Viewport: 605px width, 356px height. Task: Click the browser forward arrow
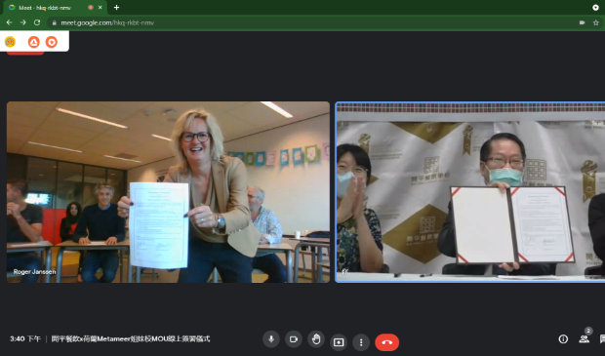(23, 22)
